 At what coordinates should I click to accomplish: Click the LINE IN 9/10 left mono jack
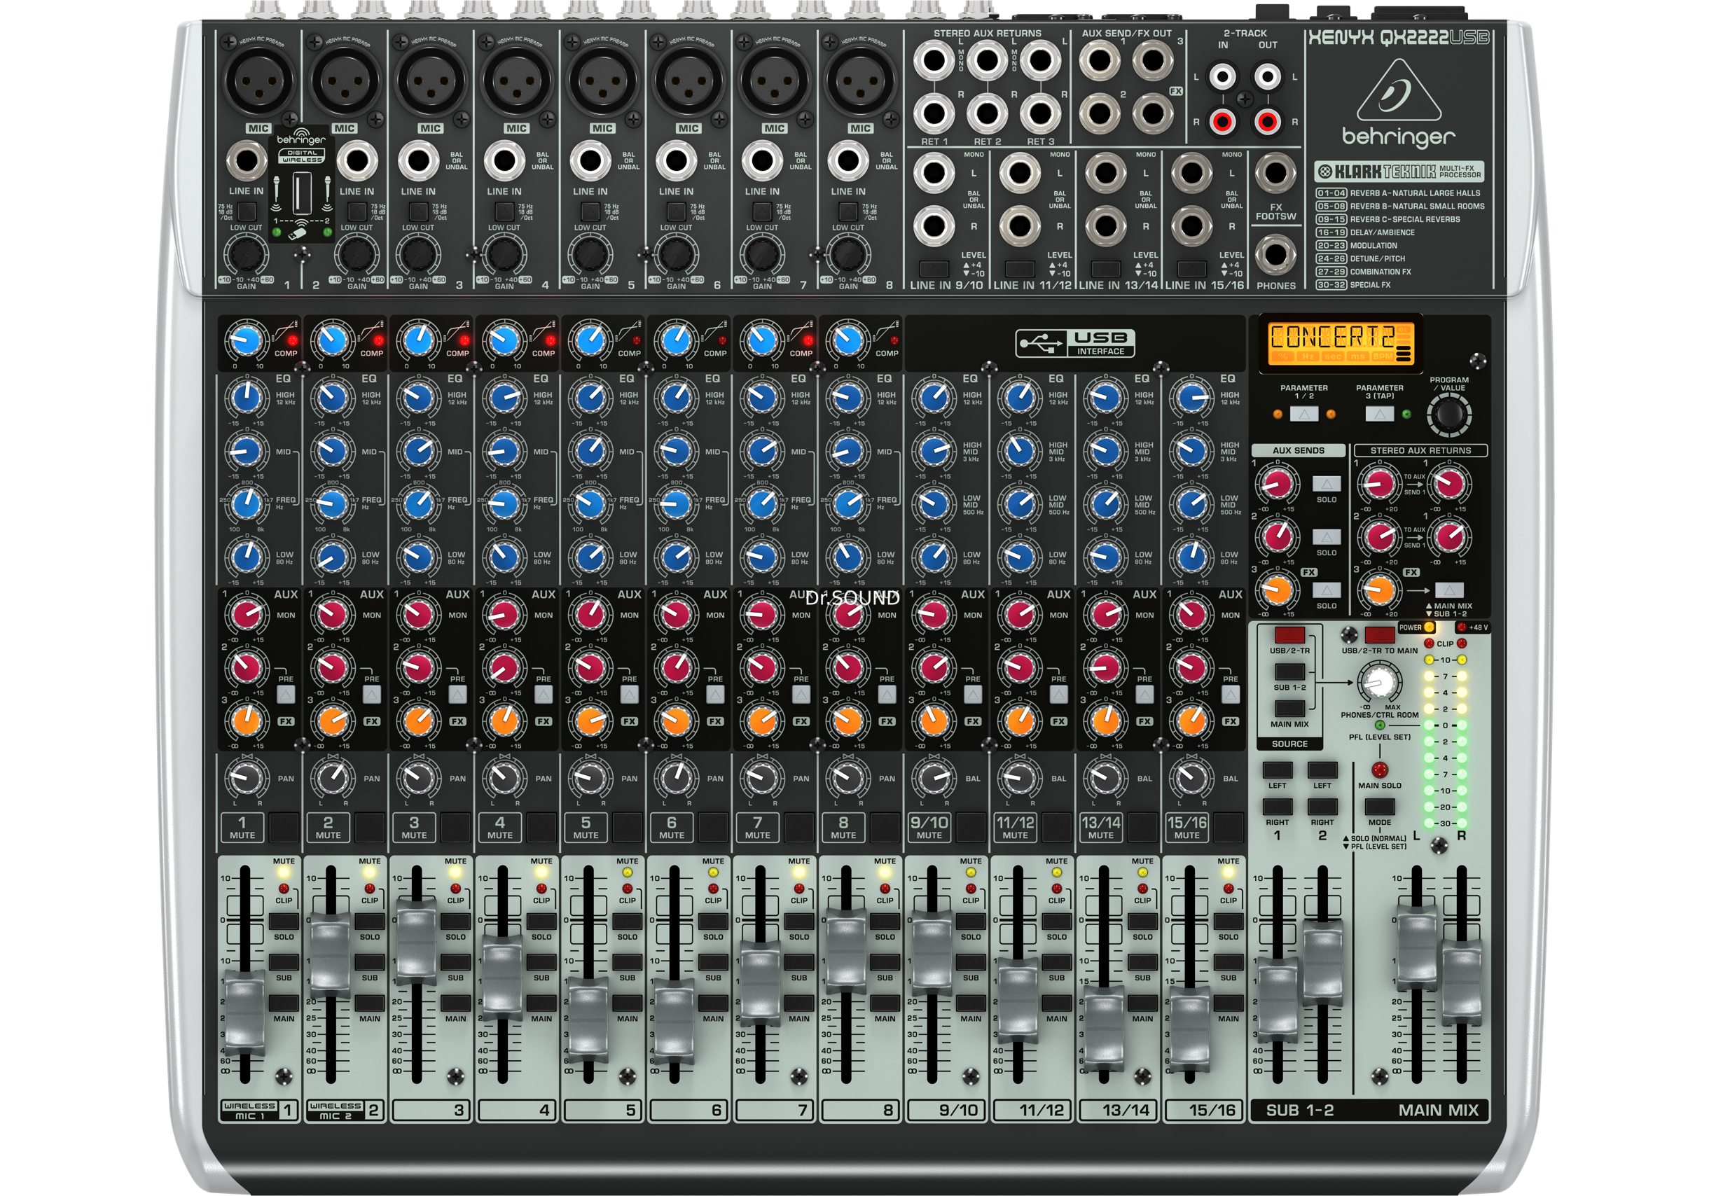[934, 174]
